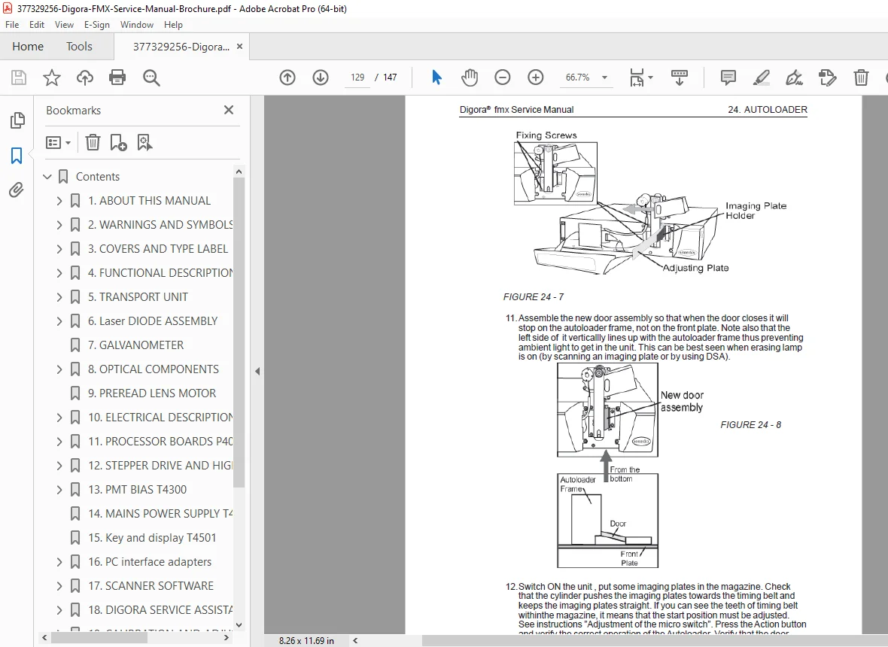Open the Fill & Sign pen tool
888x647 pixels.
[794, 77]
